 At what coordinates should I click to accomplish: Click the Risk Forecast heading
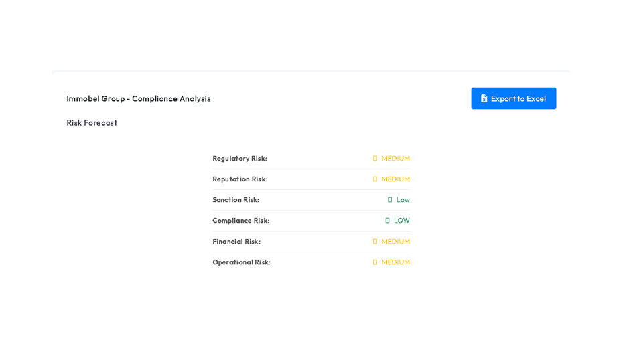(92, 122)
